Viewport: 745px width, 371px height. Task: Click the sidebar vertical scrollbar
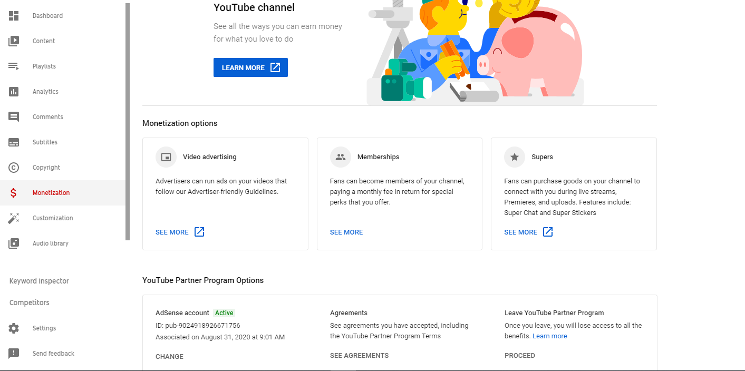point(128,122)
